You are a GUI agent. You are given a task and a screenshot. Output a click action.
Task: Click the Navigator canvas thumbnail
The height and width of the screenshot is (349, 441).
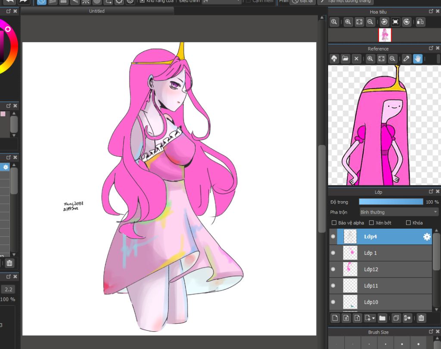tap(385, 35)
